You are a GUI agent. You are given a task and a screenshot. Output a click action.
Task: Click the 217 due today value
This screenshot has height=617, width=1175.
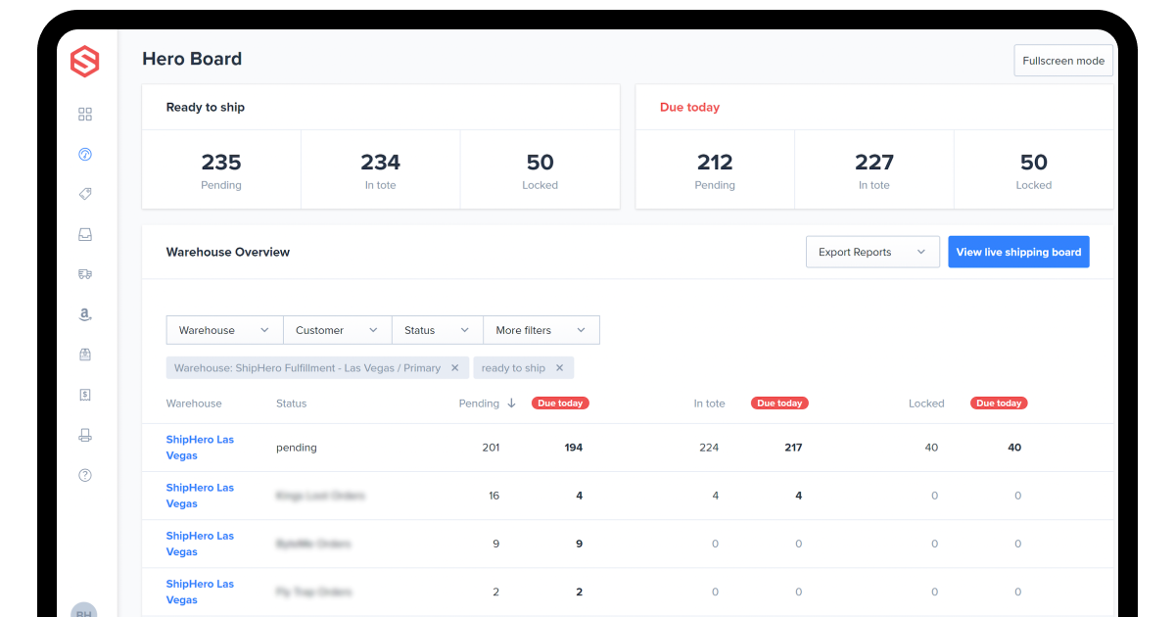(793, 448)
